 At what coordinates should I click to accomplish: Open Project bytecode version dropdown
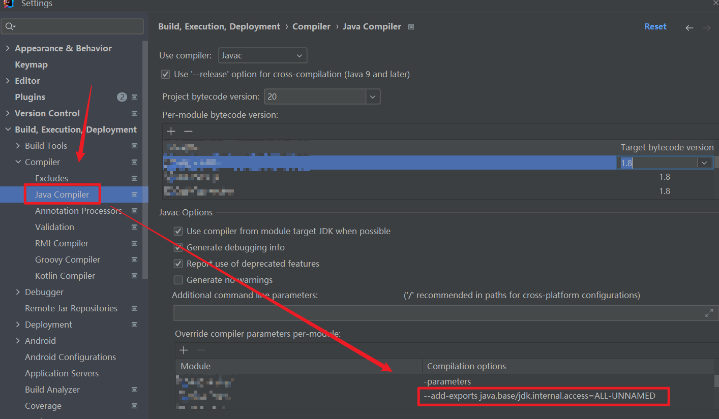[373, 96]
